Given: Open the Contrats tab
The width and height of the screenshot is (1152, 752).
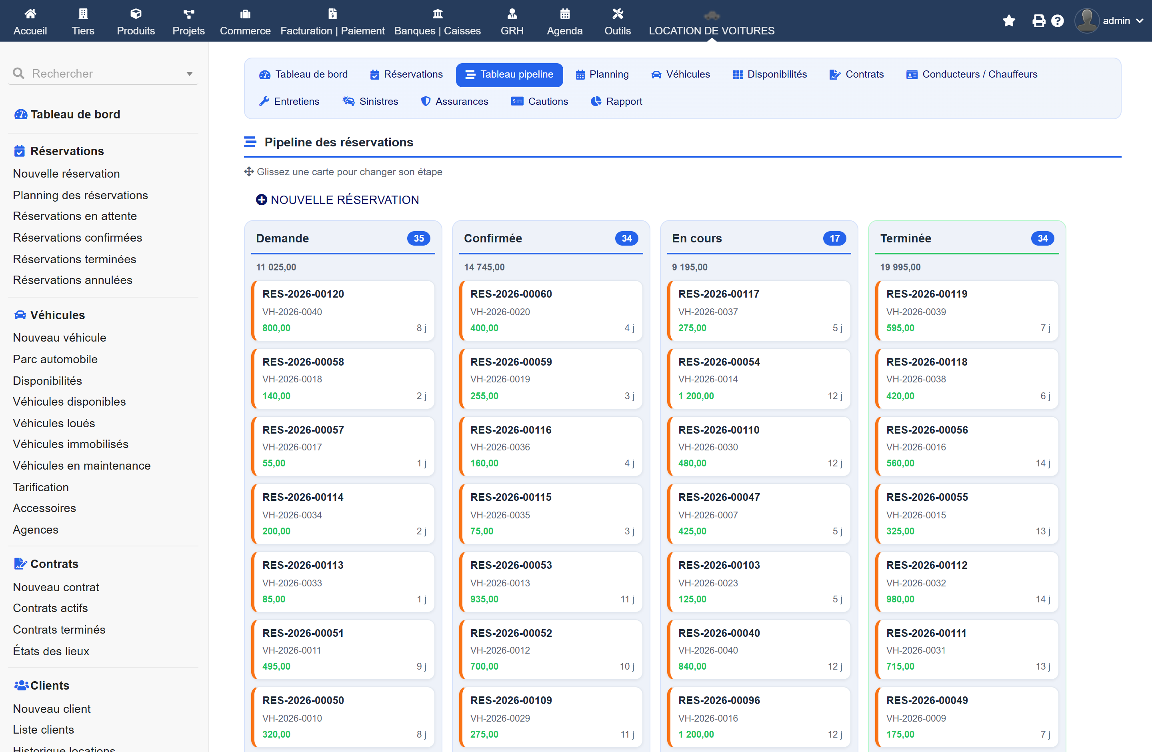Looking at the screenshot, I should (857, 74).
